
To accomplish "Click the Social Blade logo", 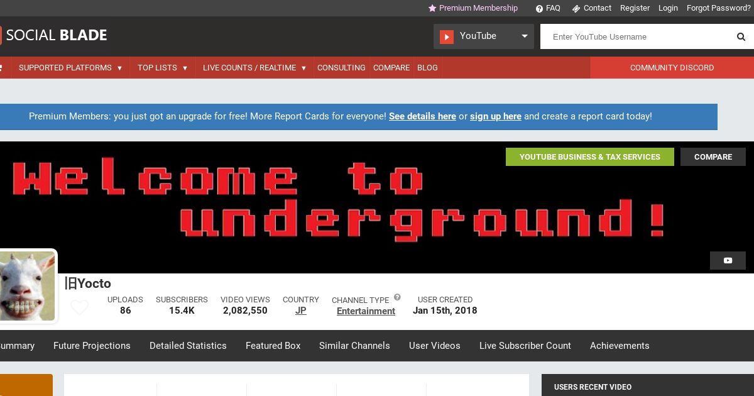I will point(54,35).
